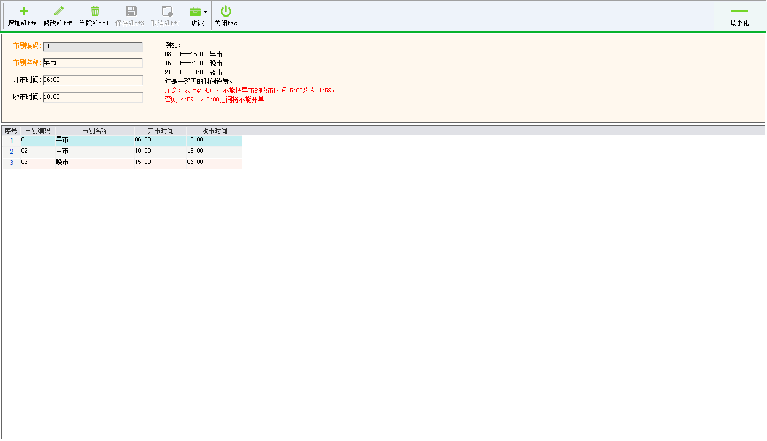The image size is (767, 441).
Task: Click code cell 03
Action: tap(37, 163)
